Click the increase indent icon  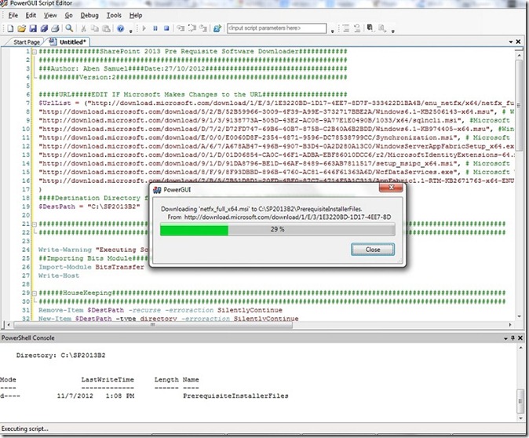(x=346, y=28)
